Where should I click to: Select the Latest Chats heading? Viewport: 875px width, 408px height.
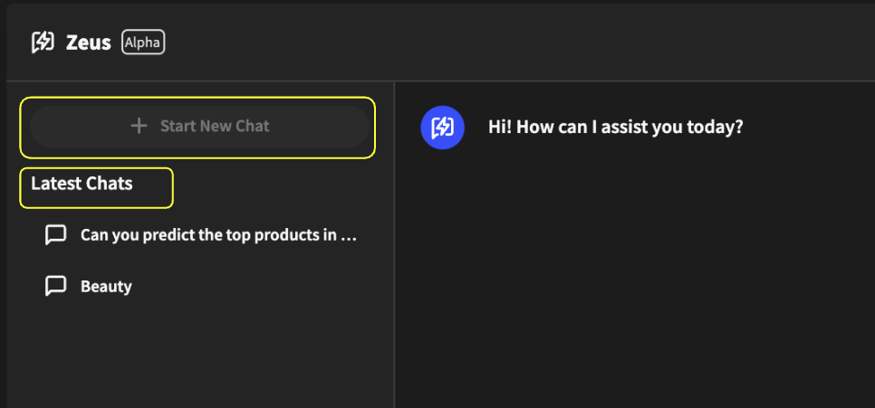[x=82, y=184]
